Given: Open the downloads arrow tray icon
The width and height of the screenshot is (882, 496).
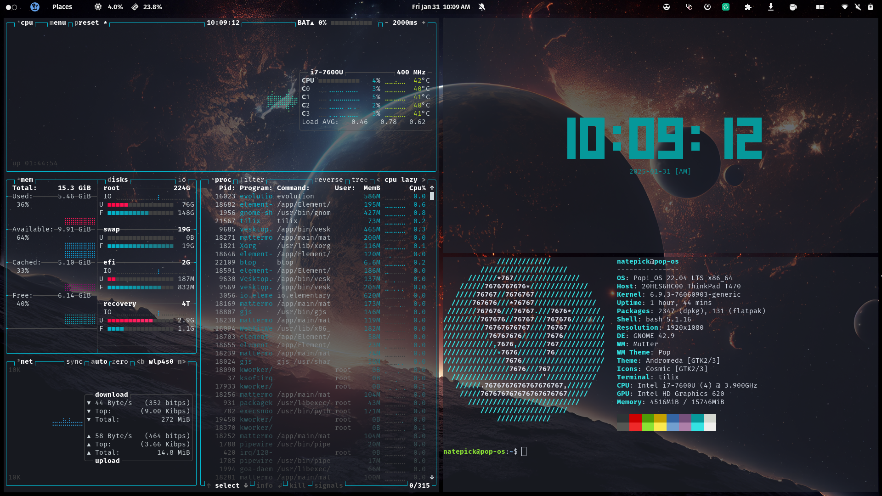Looking at the screenshot, I should 771,7.
